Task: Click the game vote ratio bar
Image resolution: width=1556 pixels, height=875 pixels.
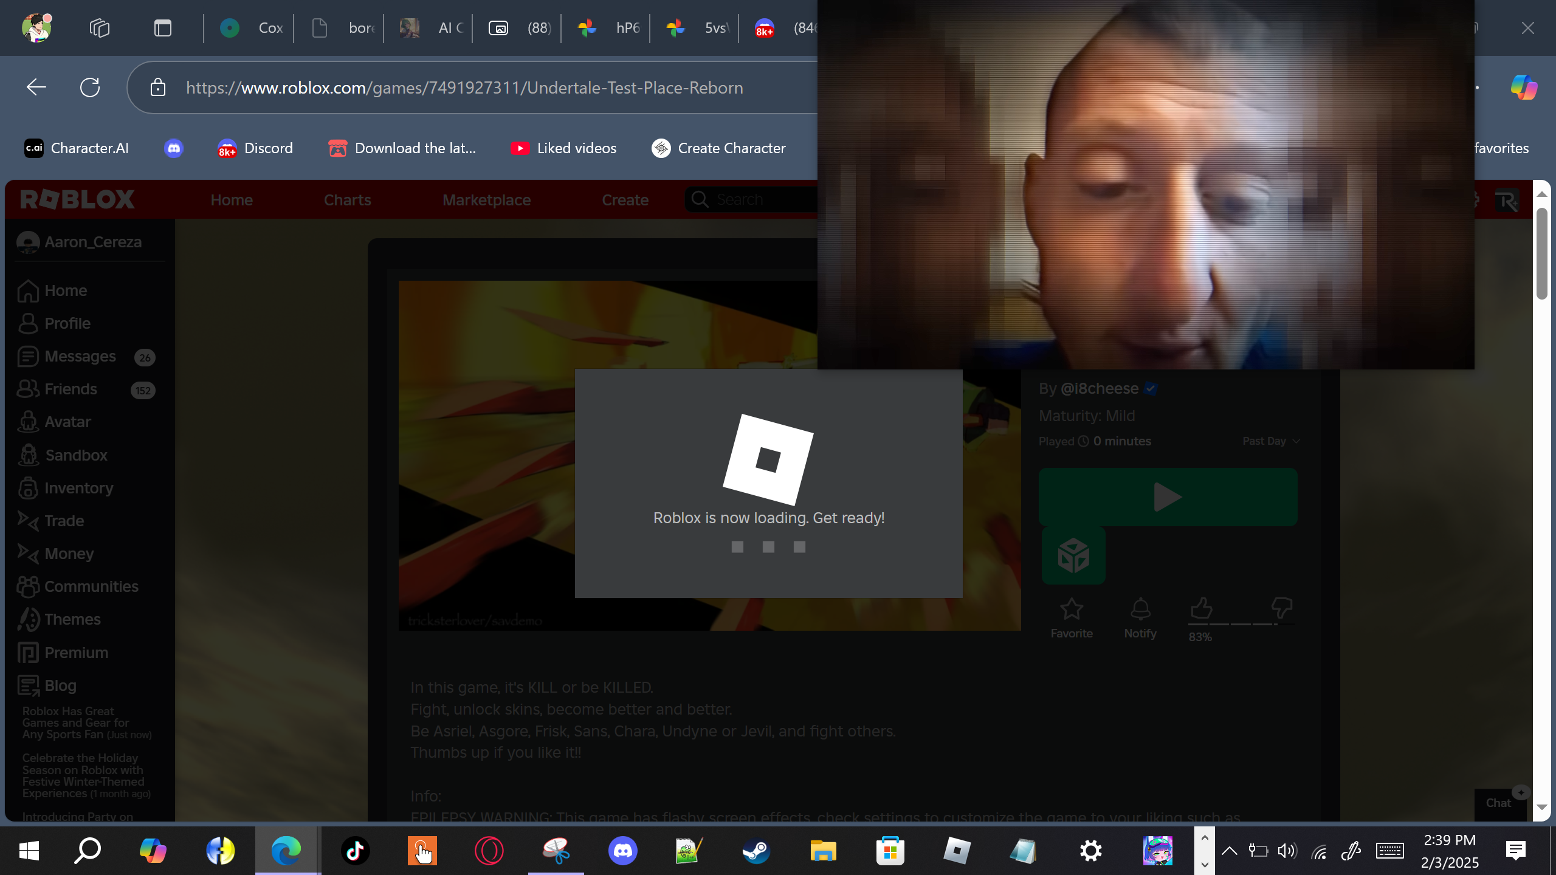Action: [1241, 624]
